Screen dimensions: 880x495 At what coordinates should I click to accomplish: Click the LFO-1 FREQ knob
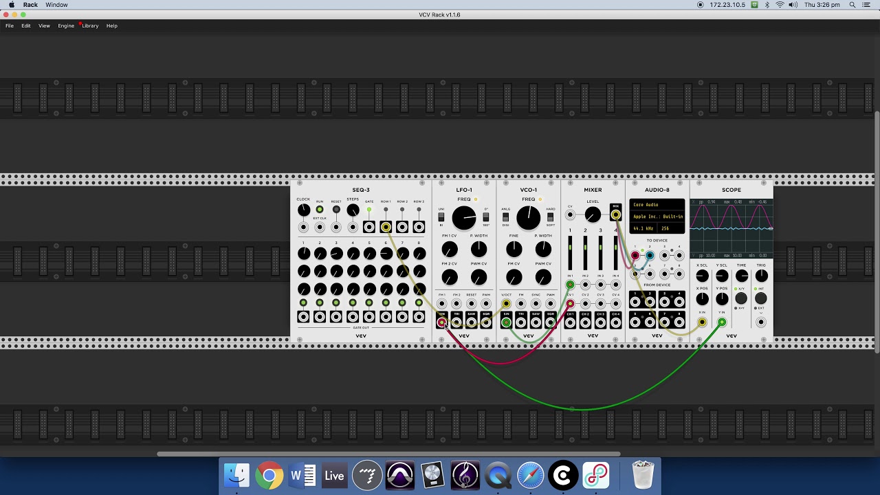click(464, 218)
